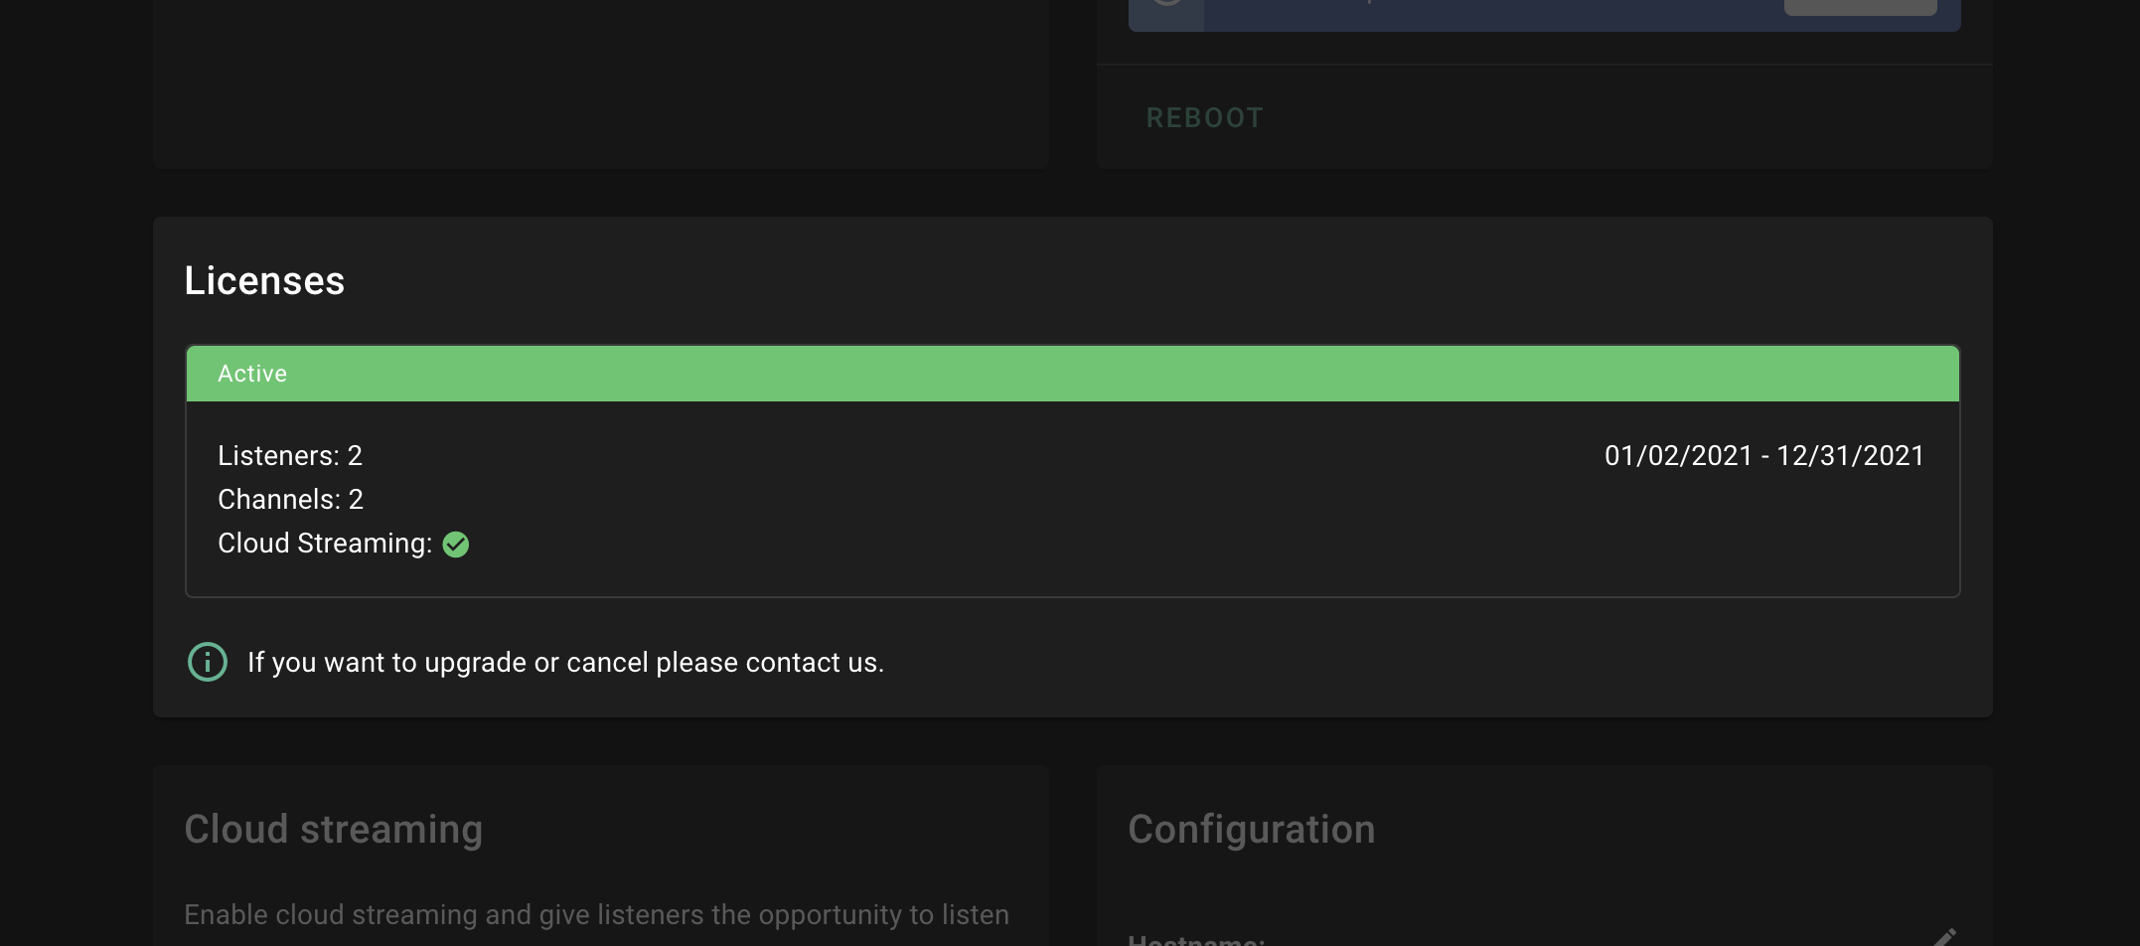Click the Cloud Streaming: label in license
Viewport: 2140px width, 946px height.
tap(325, 544)
